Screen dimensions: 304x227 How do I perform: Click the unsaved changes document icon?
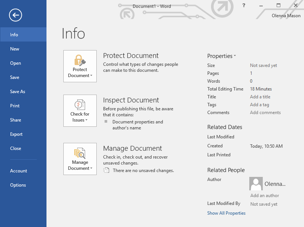[x=106, y=171]
